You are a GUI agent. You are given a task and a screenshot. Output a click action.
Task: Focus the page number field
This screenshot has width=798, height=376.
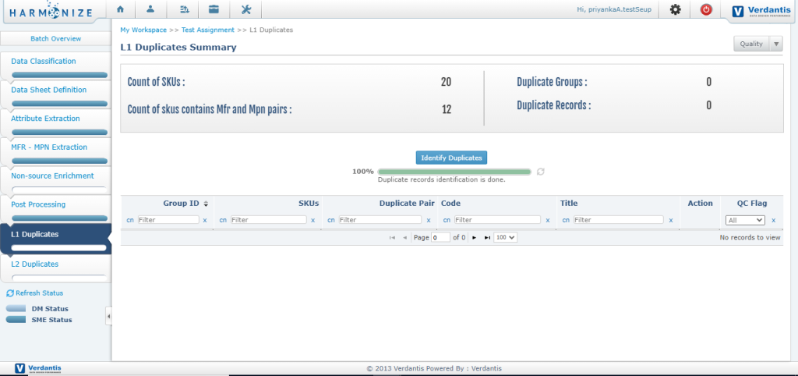(440, 237)
